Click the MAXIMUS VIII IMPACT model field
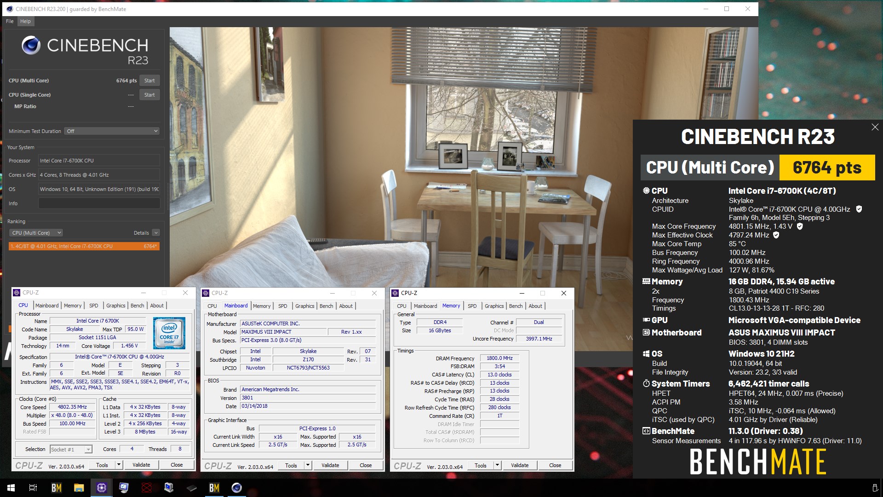883x497 pixels. point(283,332)
